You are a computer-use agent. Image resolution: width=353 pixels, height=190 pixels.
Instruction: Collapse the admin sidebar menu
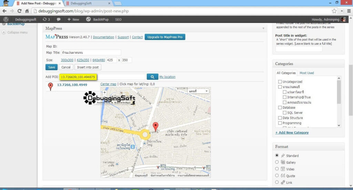click(x=14, y=32)
